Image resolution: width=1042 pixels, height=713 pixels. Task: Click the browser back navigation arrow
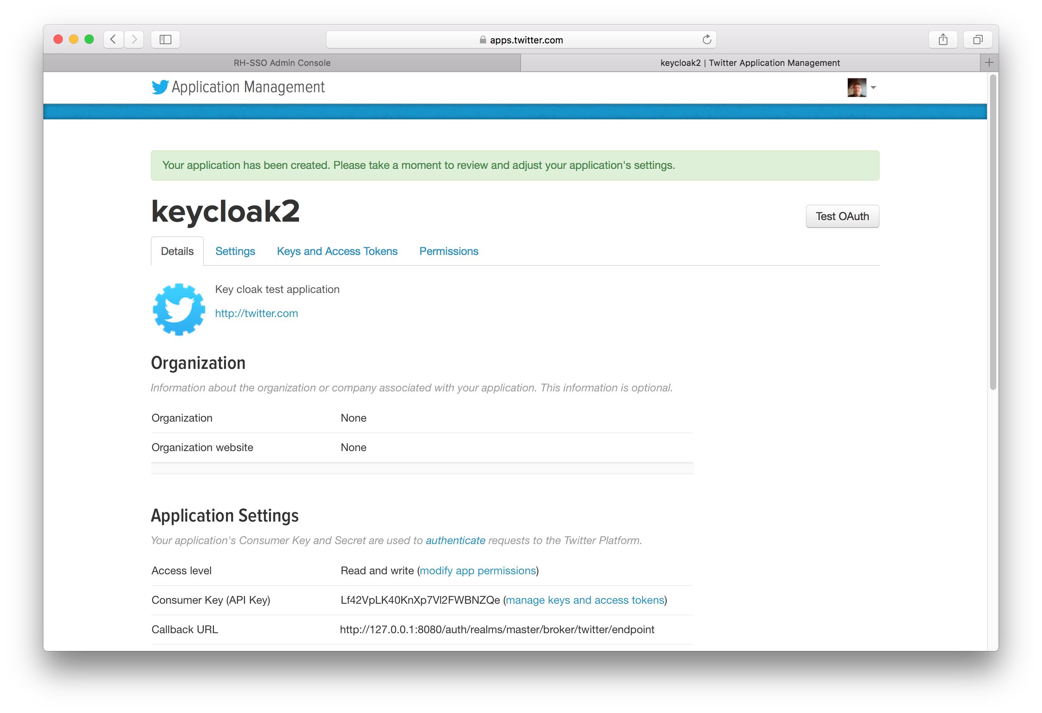(x=113, y=39)
